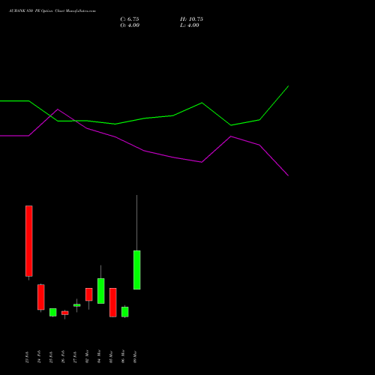Select the large green 09 Mar candle
375x375 pixels.
[137, 270]
